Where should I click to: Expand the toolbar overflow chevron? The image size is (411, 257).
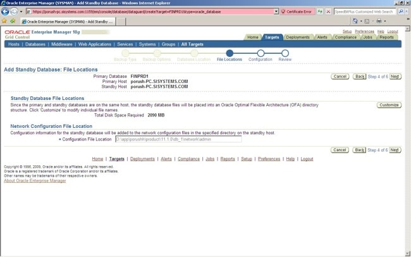408,19
